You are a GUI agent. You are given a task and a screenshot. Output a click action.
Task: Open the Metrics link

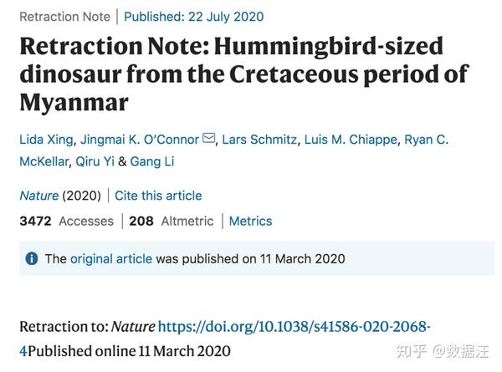pyautogui.click(x=250, y=221)
